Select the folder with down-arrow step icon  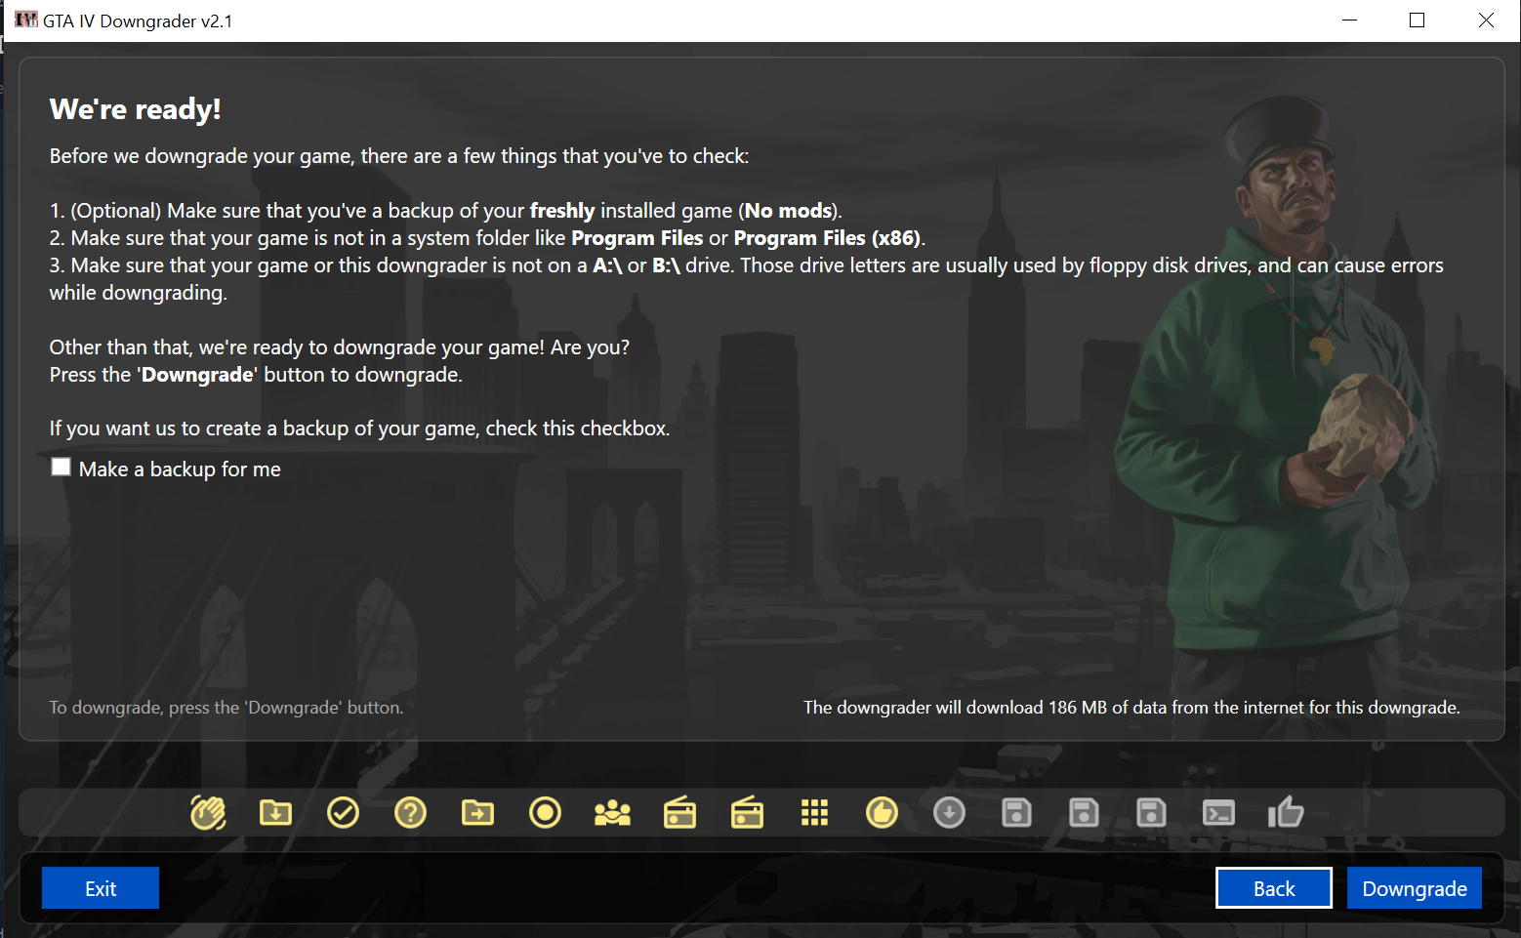pyautogui.click(x=275, y=812)
